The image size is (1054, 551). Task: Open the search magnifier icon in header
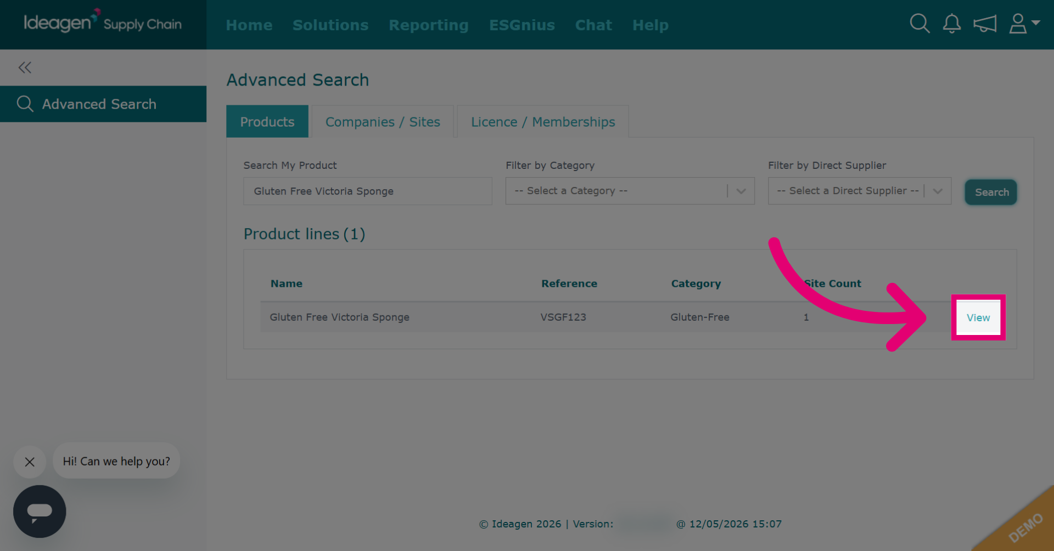click(920, 24)
